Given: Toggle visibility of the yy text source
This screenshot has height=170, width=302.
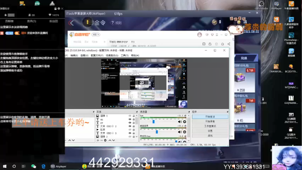Looking at the screenshot, I should pos(130,123).
